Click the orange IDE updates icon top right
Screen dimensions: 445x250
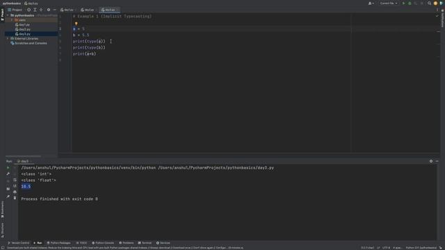435,3
